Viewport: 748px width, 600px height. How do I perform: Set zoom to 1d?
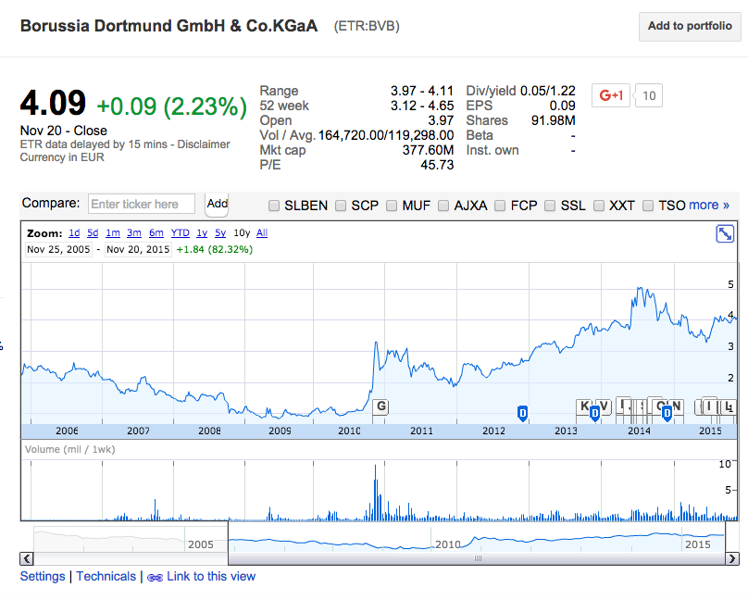click(x=74, y=233)
